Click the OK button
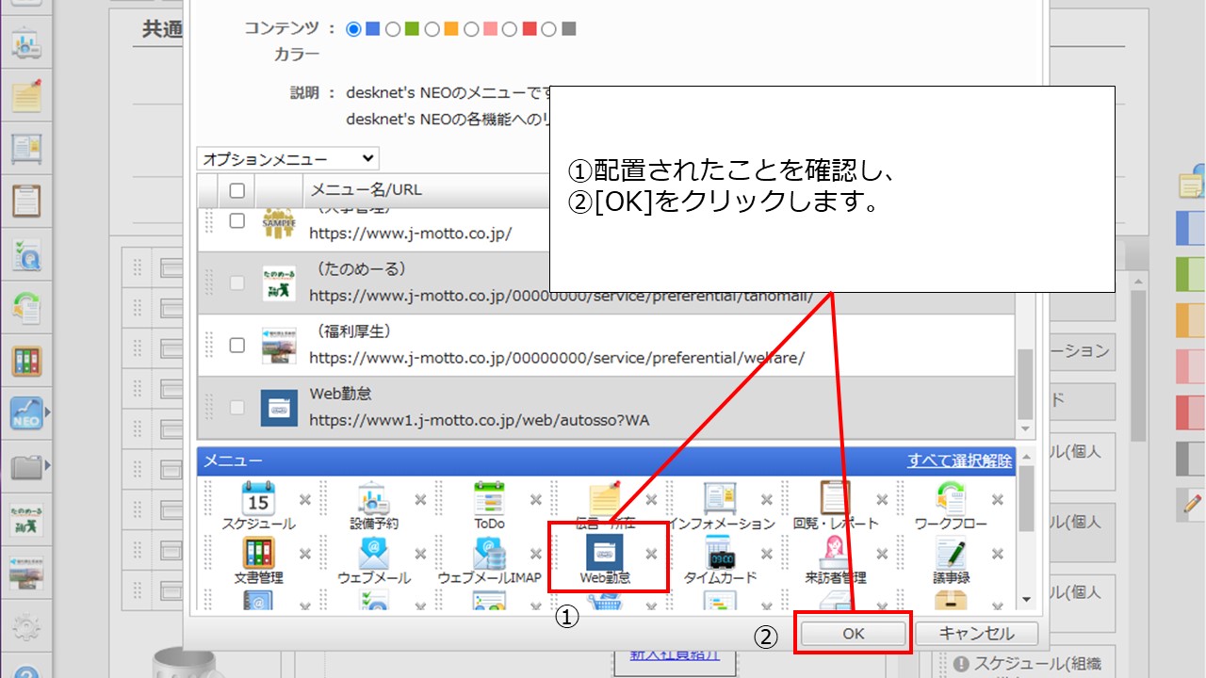 (x=853, y=634)
